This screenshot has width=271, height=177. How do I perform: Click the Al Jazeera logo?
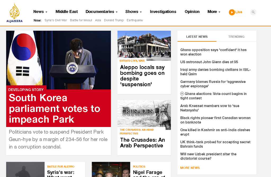point(15,13)
